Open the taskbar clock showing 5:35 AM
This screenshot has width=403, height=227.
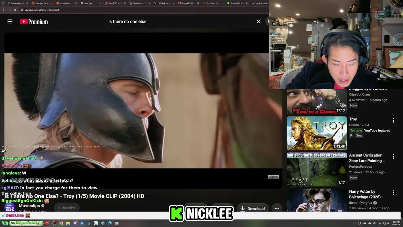pos(396,223)
